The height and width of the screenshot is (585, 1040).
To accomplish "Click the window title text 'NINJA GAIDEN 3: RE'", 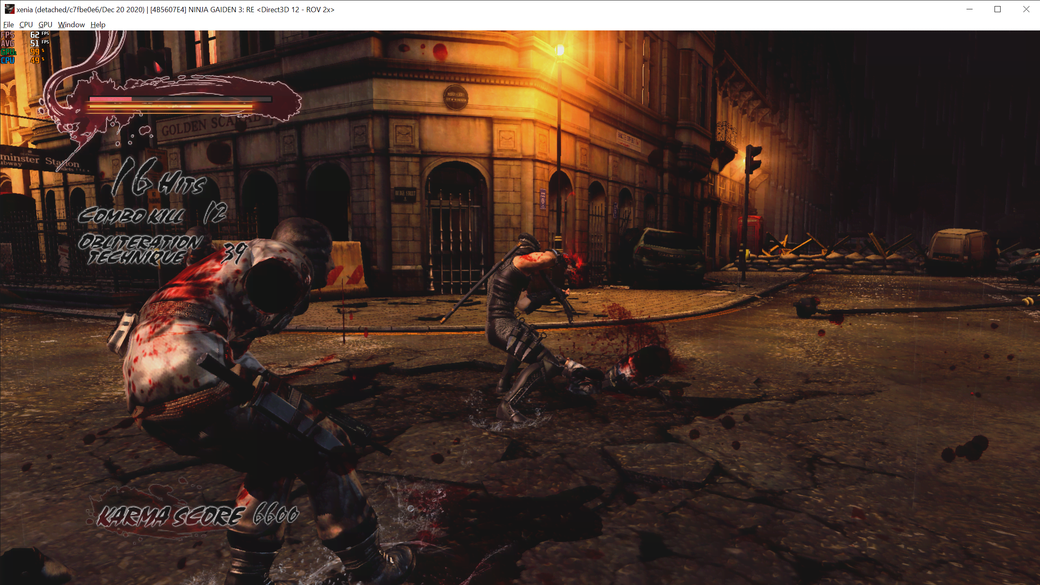I will click(x=221, y=10).
